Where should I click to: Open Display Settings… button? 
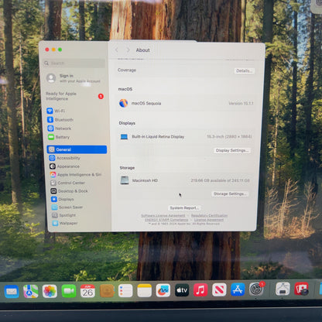point(232,150)
